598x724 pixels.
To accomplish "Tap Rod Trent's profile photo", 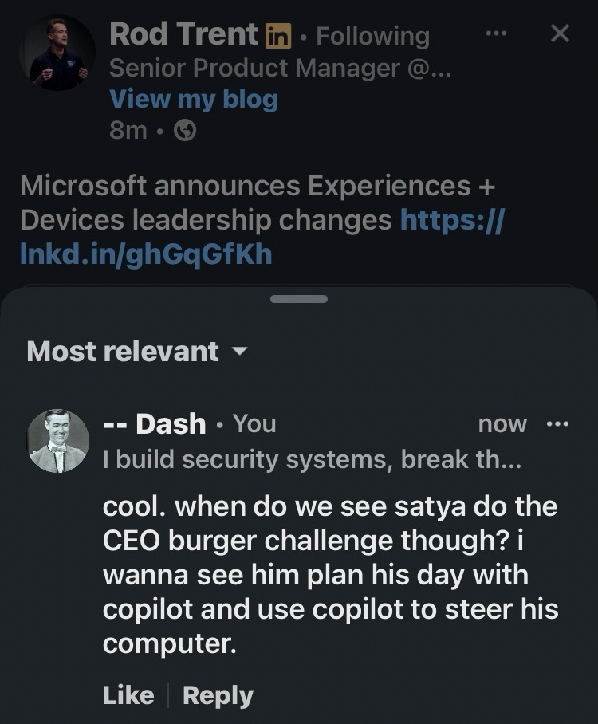I will click(57, 52).
